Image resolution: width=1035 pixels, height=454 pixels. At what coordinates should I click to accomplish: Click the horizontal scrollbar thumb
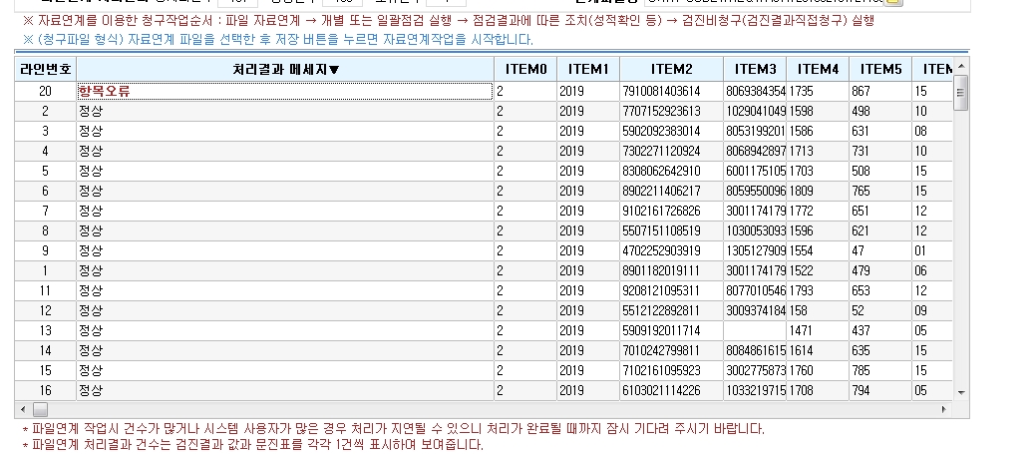[40, 410]
